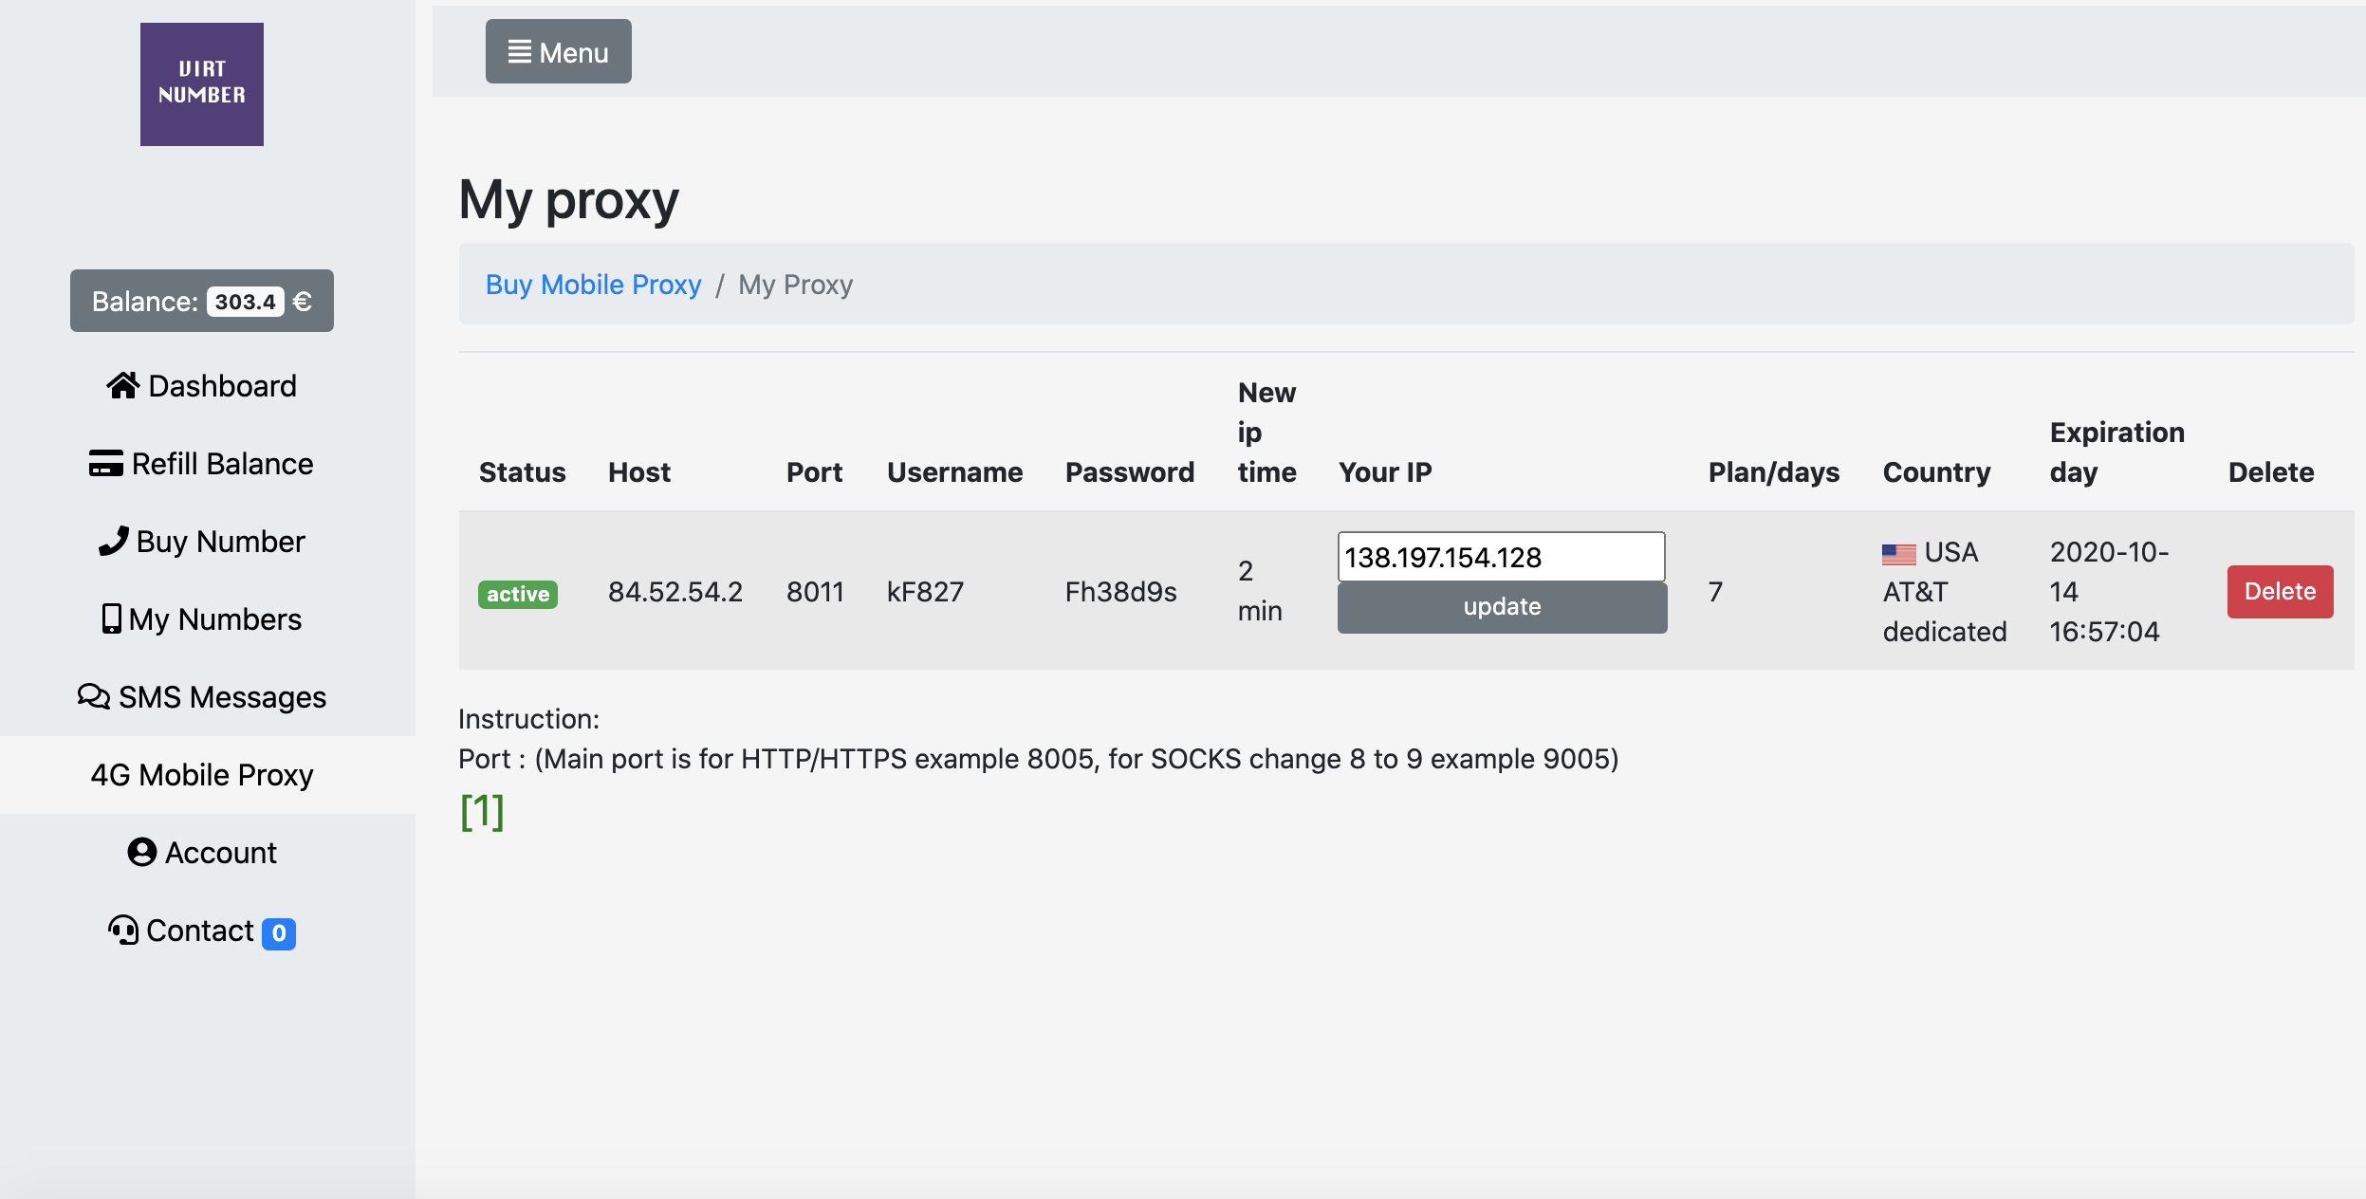Click the Buy Number phone icon
The height and width of the screenshot is (1199, 2366).
coord(114,541)
